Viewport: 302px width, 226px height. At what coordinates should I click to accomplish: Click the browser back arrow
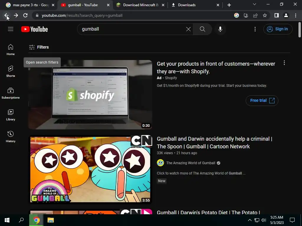tap(6, 15)
